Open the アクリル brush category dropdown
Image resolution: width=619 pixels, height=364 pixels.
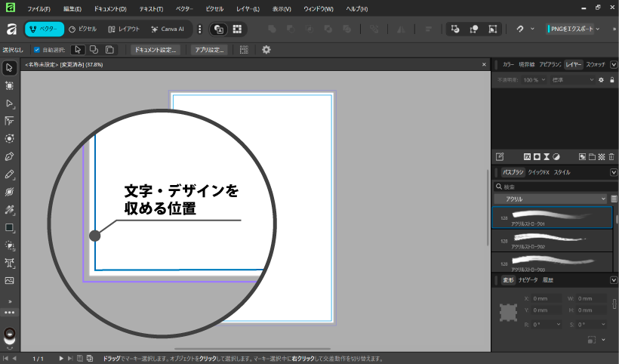(x=550, y=199)
